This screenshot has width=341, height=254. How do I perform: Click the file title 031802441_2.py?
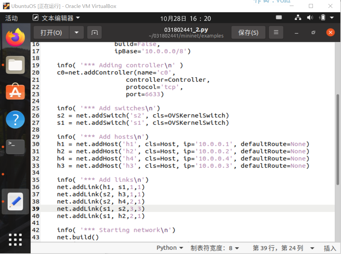click(186, 29)
